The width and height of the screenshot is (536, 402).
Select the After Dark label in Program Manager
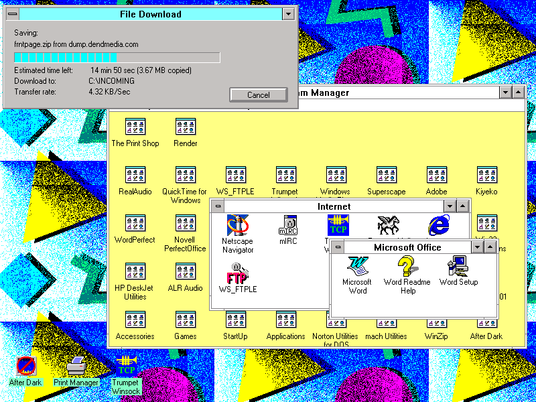(486, 336)
